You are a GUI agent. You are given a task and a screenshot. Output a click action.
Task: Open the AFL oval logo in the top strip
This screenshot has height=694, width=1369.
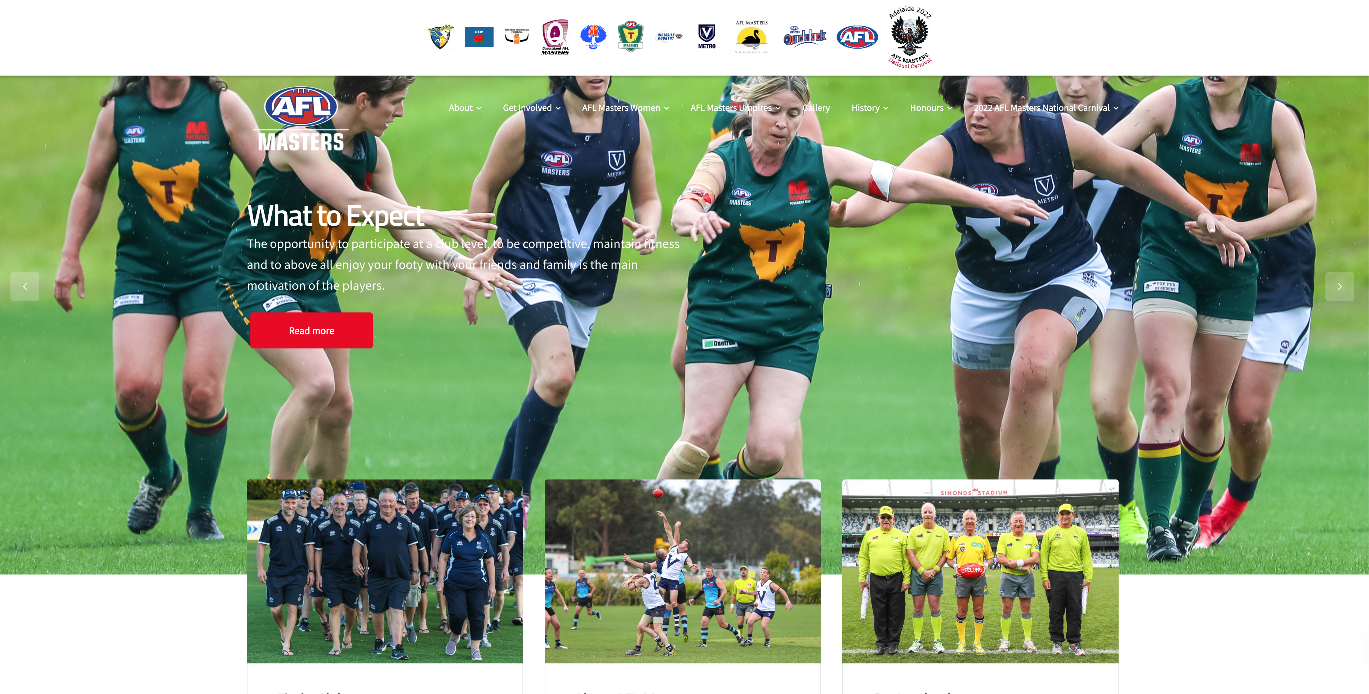(x=857, y=37)
